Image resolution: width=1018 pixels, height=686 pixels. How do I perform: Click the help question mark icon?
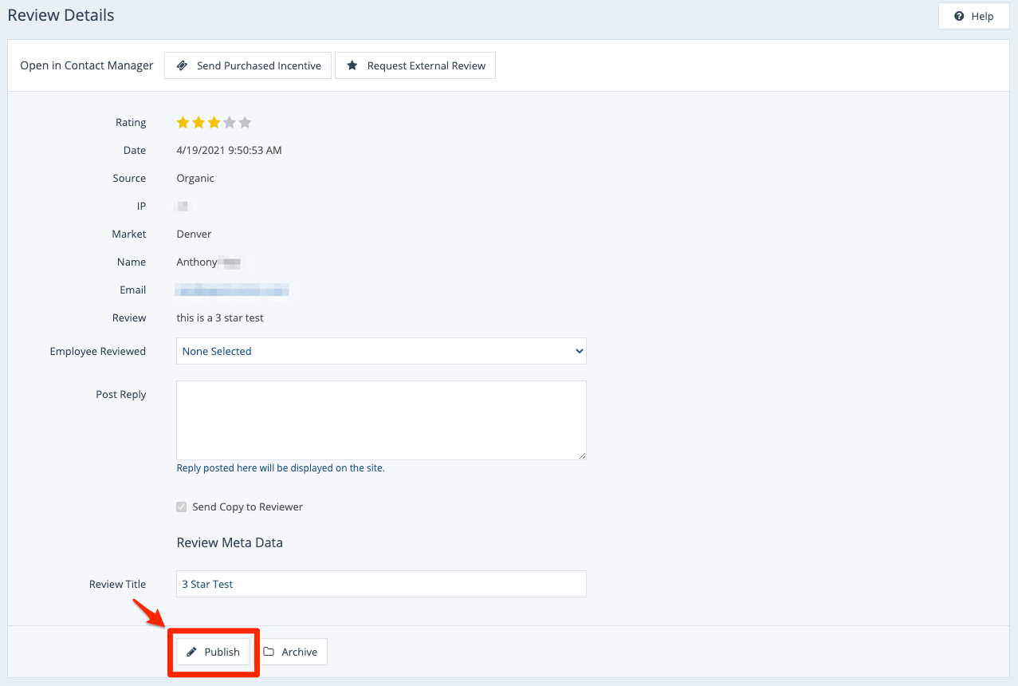[959, 16]
